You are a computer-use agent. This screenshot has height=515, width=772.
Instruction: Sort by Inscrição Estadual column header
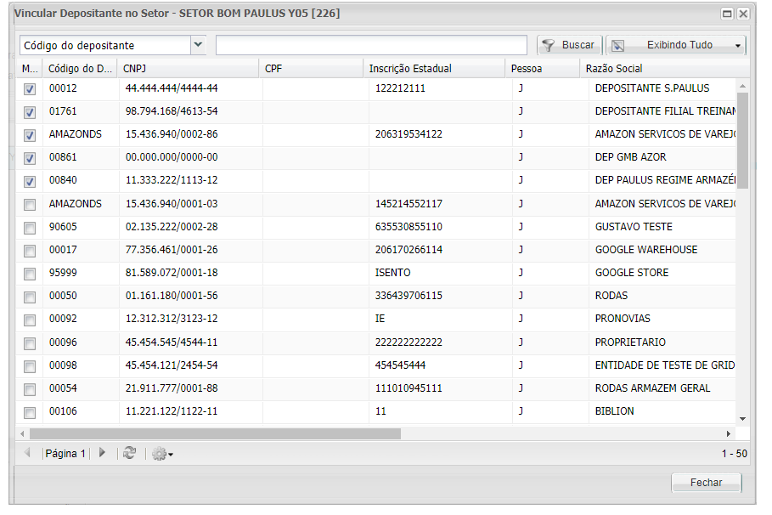pos(434,69)
